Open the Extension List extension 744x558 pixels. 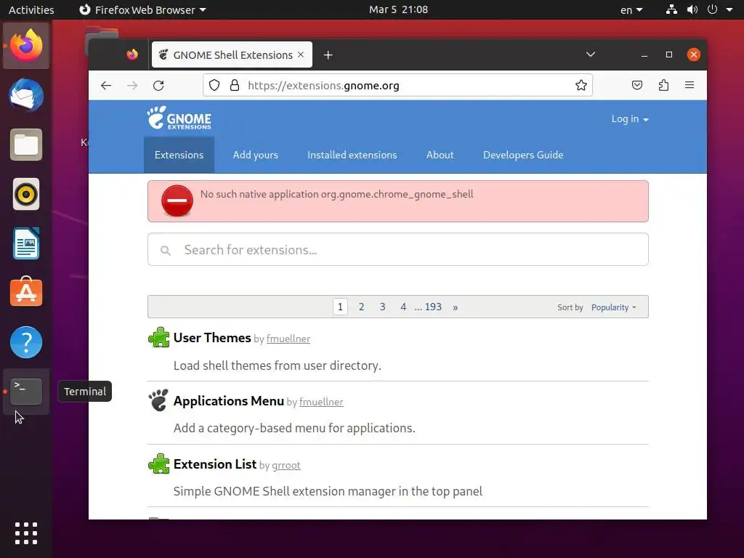[x=215, y=464]
